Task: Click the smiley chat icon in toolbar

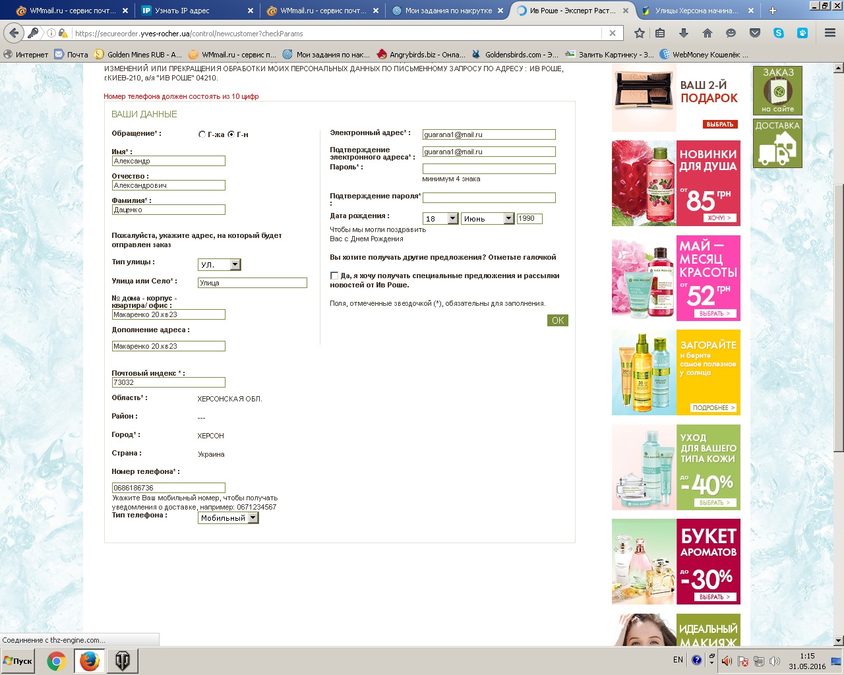Action: [x=731, y=33]
